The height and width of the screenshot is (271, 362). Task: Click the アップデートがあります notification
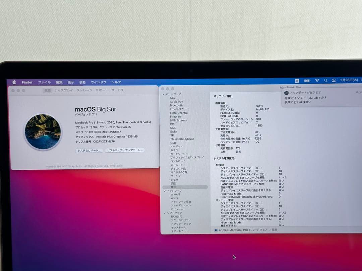coord(322,97)
